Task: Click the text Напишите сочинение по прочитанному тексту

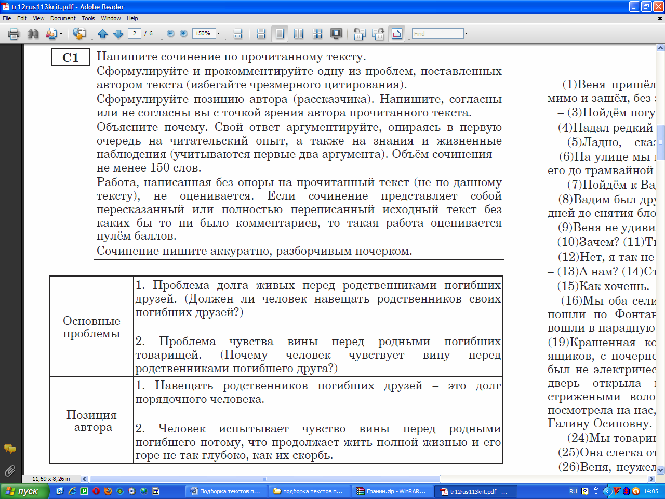Action: (x=231, y=56)
